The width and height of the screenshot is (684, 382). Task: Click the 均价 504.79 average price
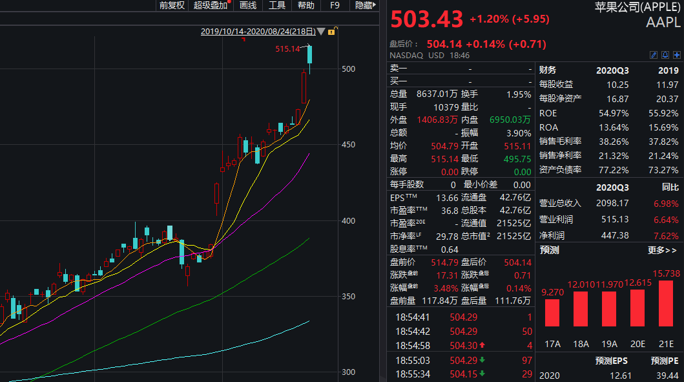click(x=444, y=146)
